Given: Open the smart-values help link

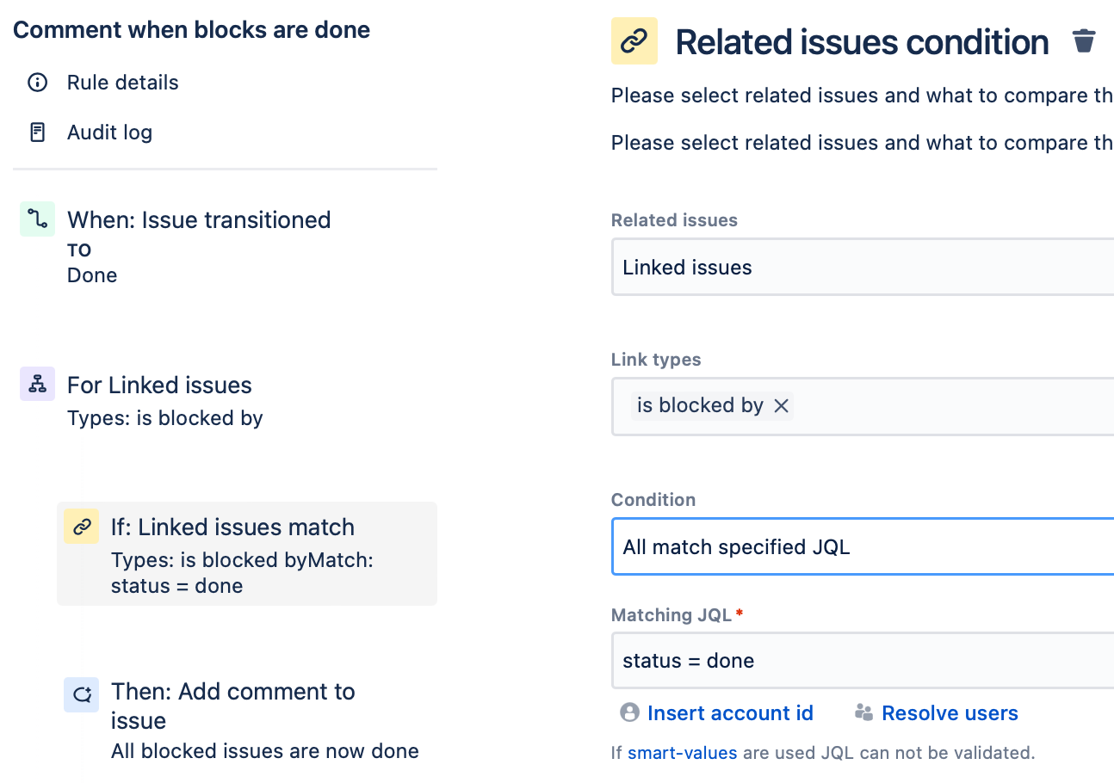Looking at the screenshot, I should point(682,753).
